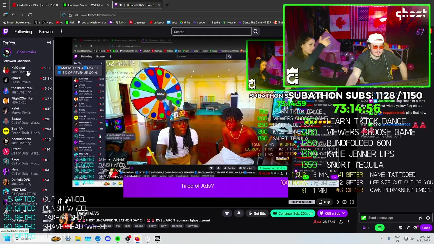Share the stream via upload icon

[341, 222]
